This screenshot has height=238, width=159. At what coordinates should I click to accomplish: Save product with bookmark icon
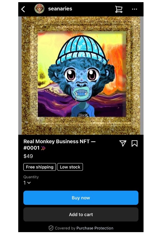coord(134,143)
